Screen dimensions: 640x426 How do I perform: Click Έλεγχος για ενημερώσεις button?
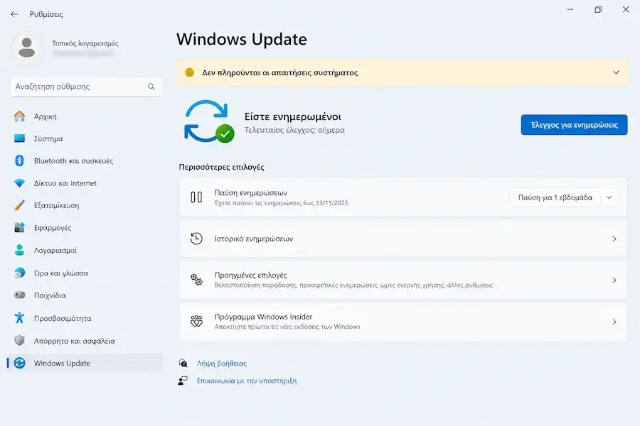pos(574,125)
